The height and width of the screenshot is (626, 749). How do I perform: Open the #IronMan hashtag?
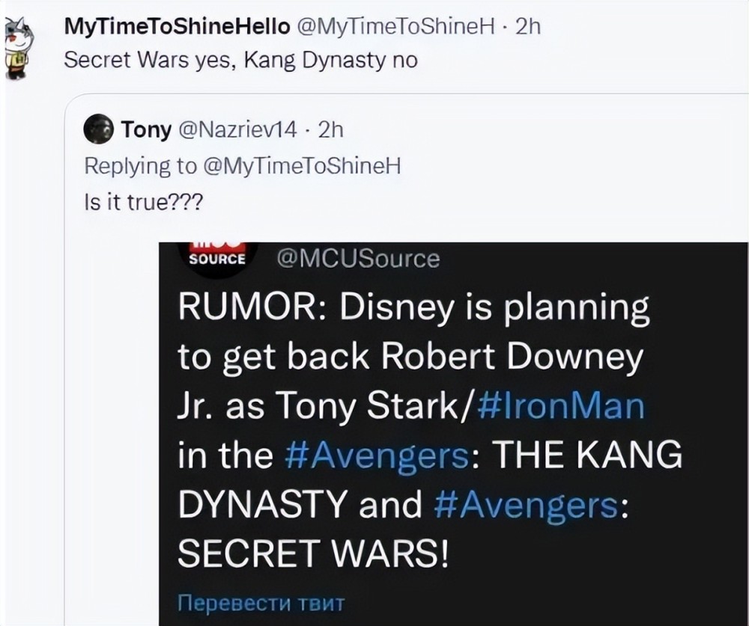[559, 407]
